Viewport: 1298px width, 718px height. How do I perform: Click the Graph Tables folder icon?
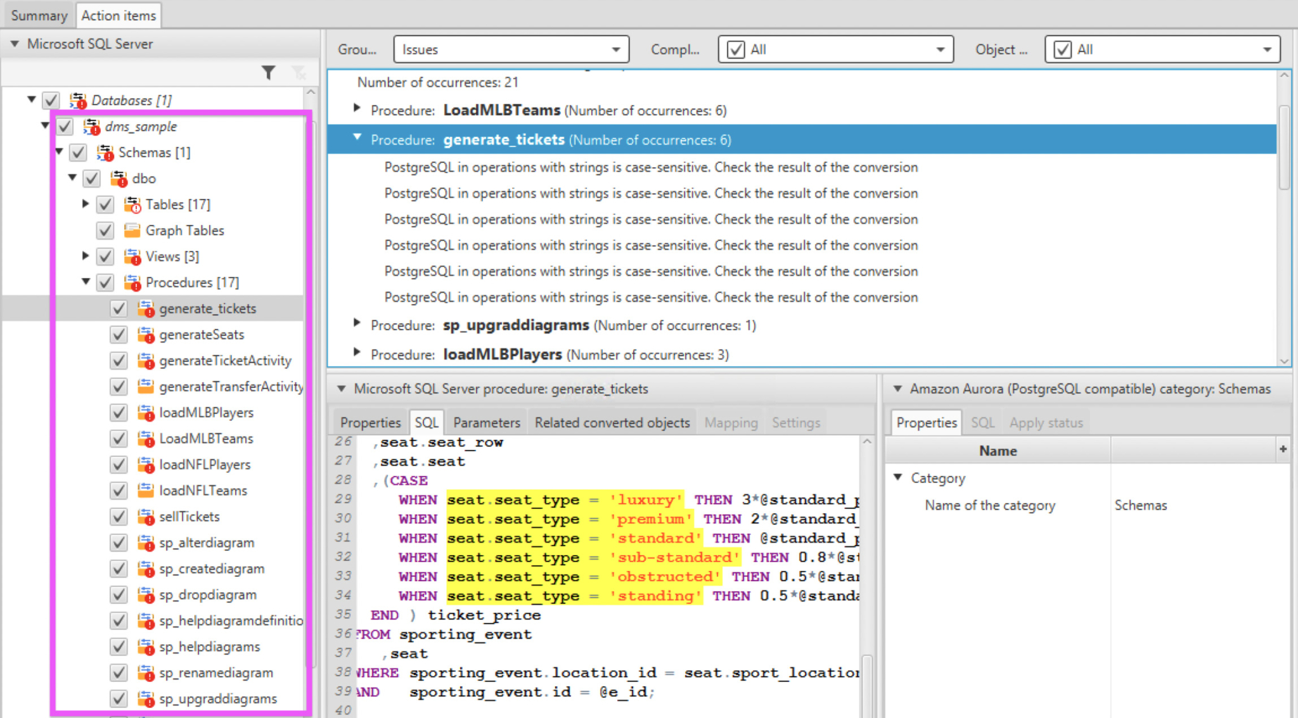pos(132,230)
